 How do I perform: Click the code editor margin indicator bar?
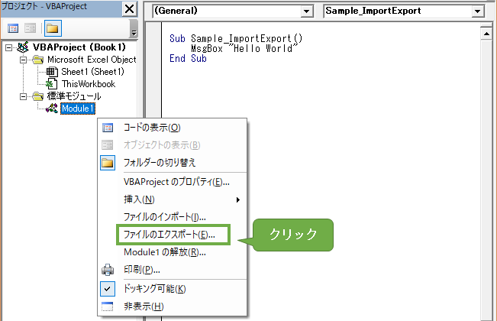(153, 171)
